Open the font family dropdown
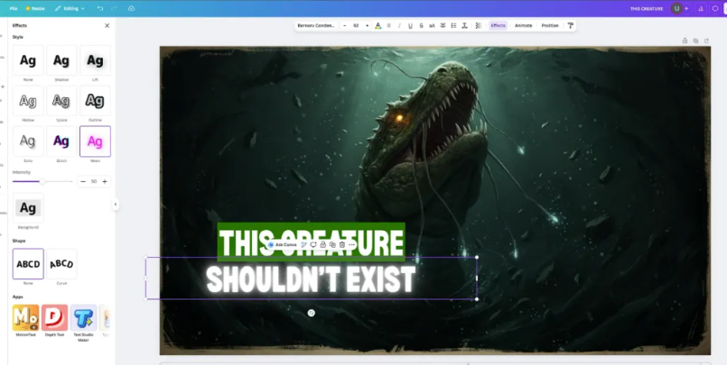 tap(316, 25)
